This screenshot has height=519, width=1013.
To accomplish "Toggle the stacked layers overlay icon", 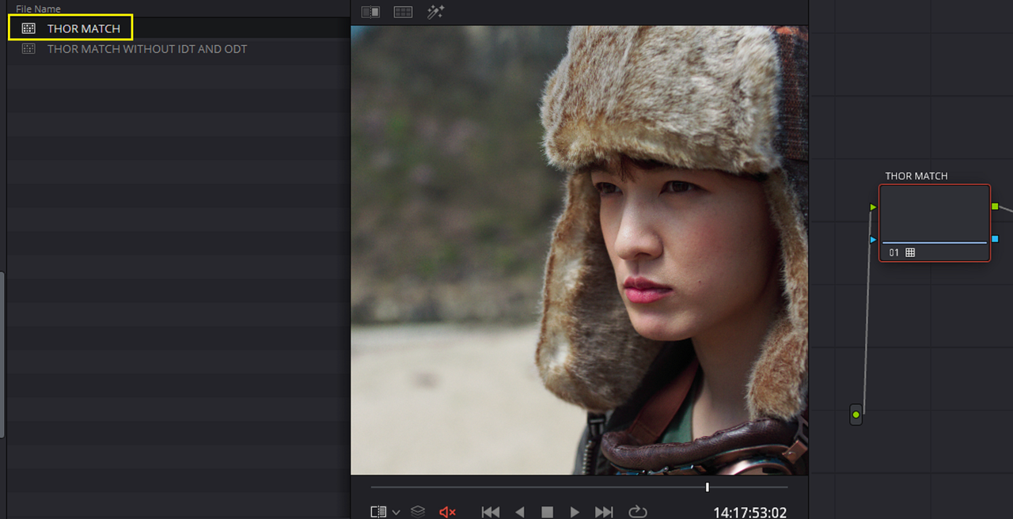I will click(x=418, y=512).
